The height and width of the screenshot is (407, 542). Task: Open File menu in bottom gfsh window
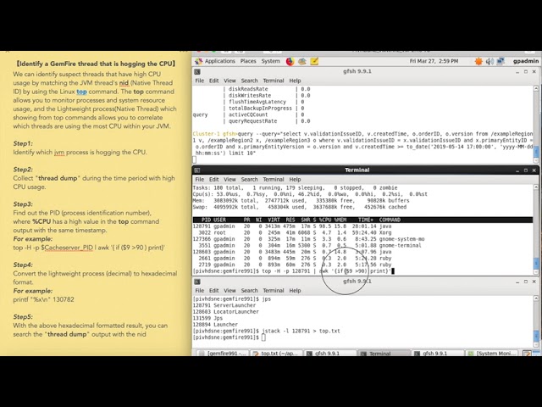coord(200,290)
